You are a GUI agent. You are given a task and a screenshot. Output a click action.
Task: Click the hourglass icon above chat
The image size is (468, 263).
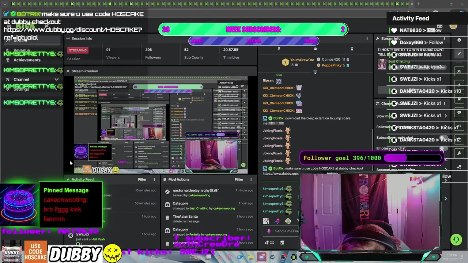(x=352, y=49)
